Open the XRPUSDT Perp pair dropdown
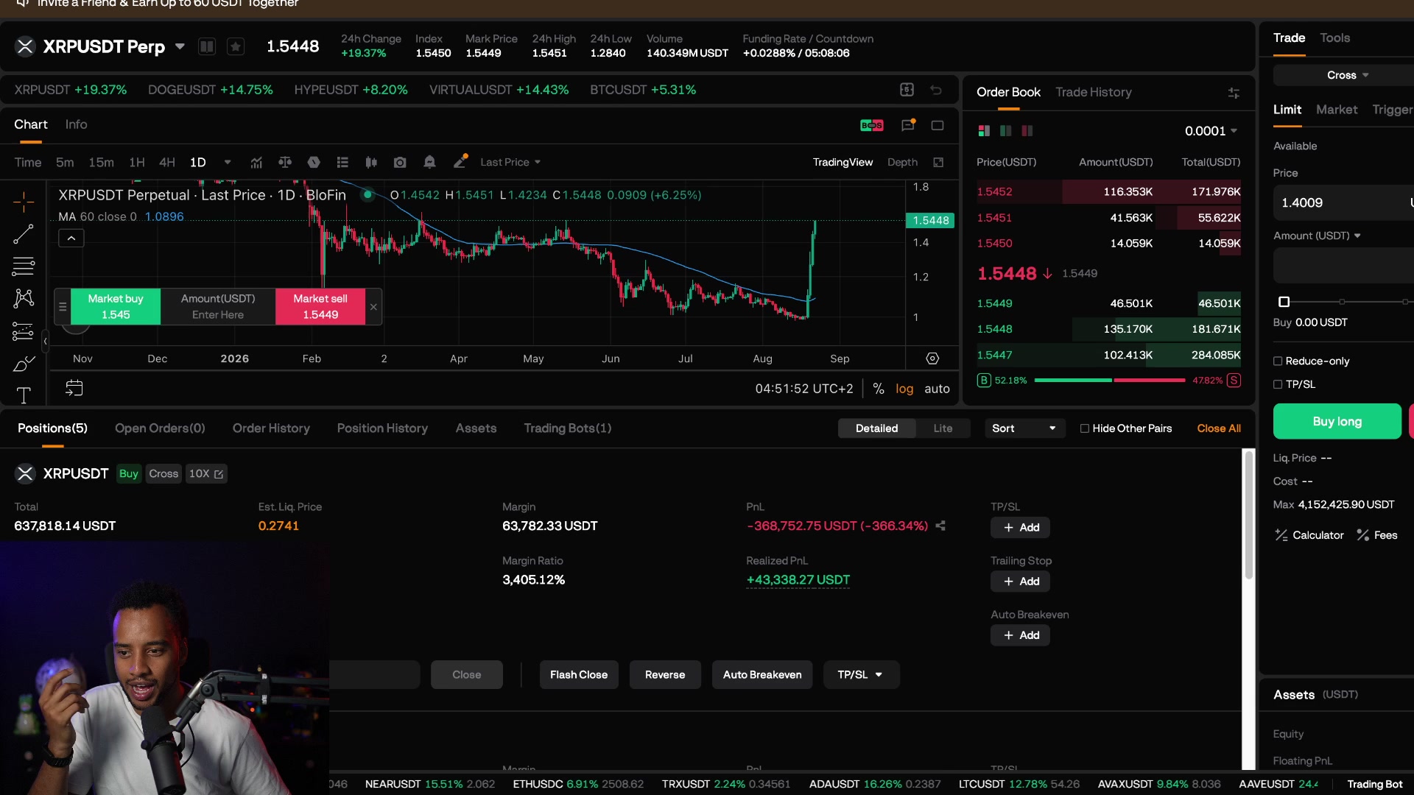The width and height of the screenshot is (1414, 795). 180,46
